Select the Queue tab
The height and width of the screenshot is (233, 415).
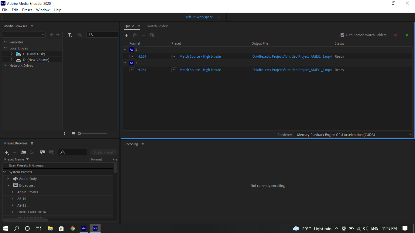129,26
